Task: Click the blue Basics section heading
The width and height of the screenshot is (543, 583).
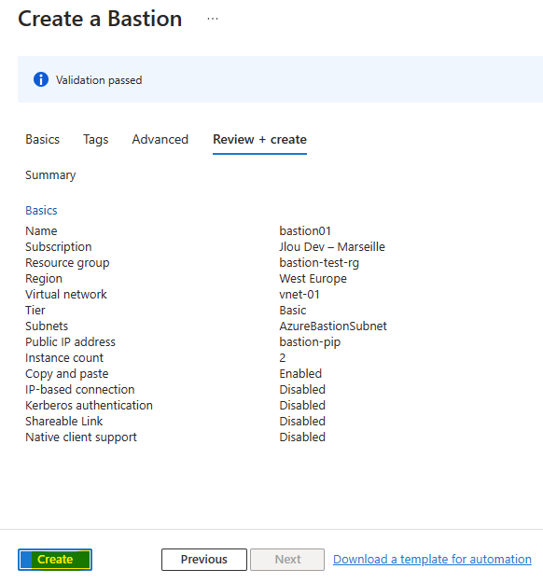Action: click(41, 211)
